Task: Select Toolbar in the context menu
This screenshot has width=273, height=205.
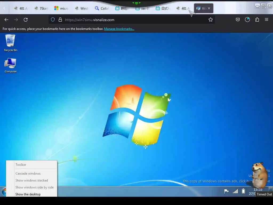Action: pos(32,164)
